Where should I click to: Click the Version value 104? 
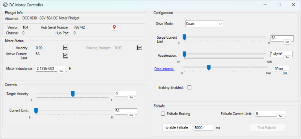point(25,27)
